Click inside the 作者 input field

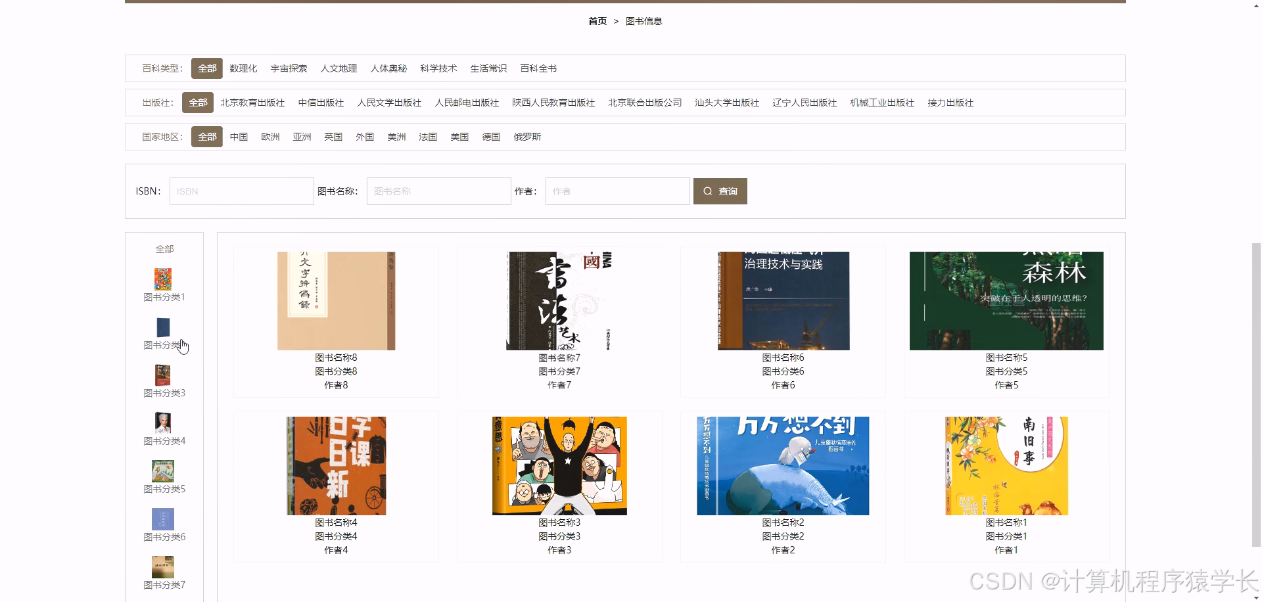click(x=617, y=191)
